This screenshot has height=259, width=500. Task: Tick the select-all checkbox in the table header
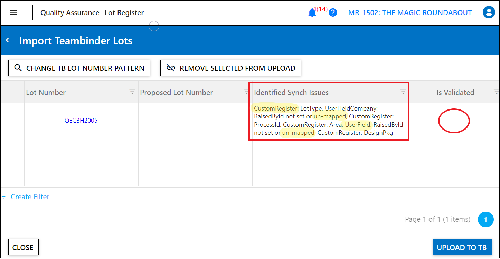pyautogui.click(x=11, y=92)
